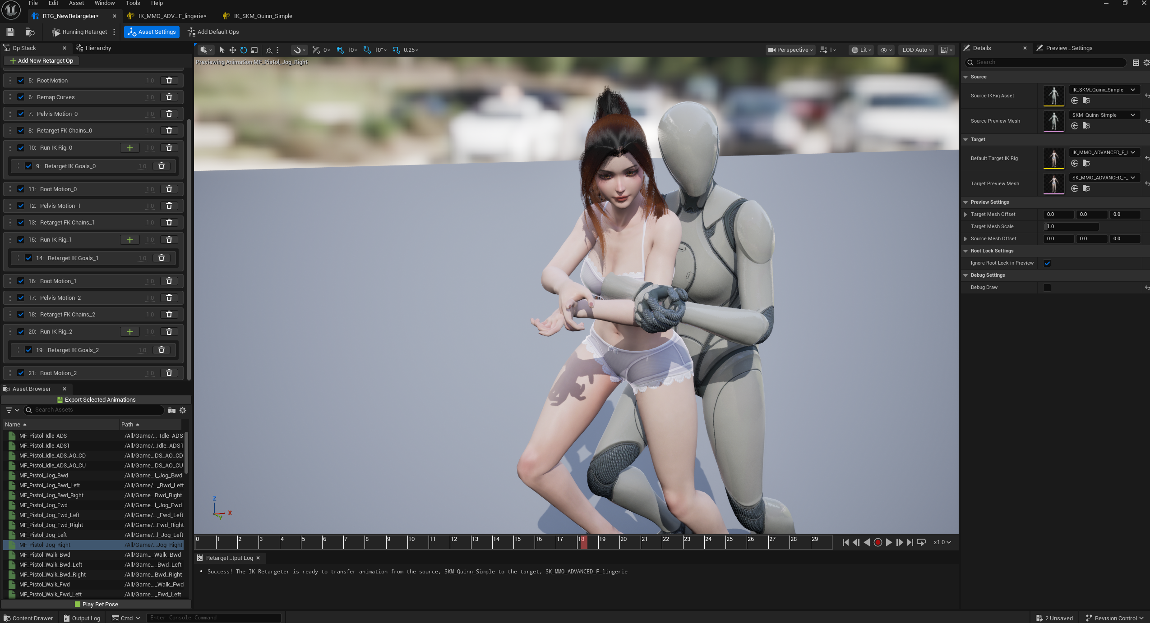Uncheck Ignore Root Lock in Preview

1047,263
